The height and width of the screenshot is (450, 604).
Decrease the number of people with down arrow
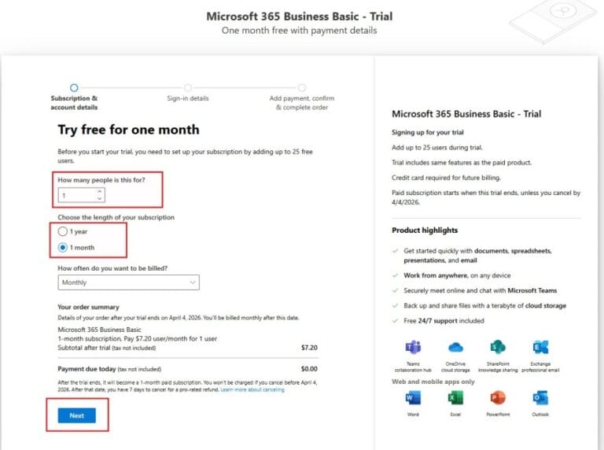tap(99, 198)
